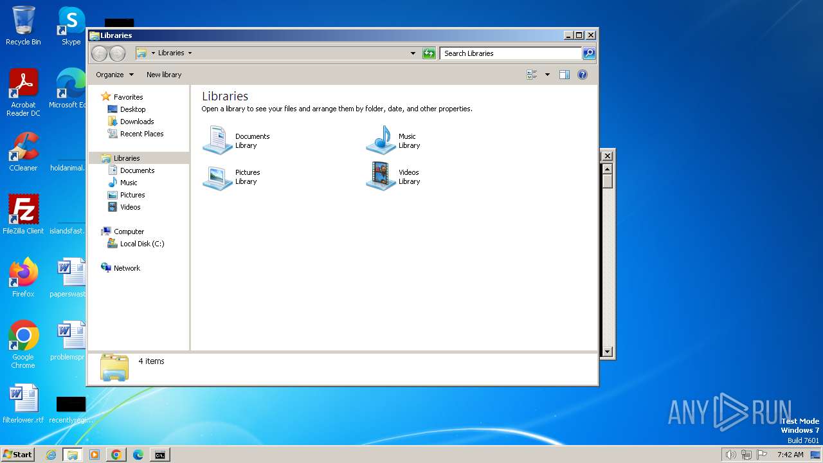Screen dimensions: 823x463
Task: Open the Pictures library icon
Action: [x=217, y=177]
